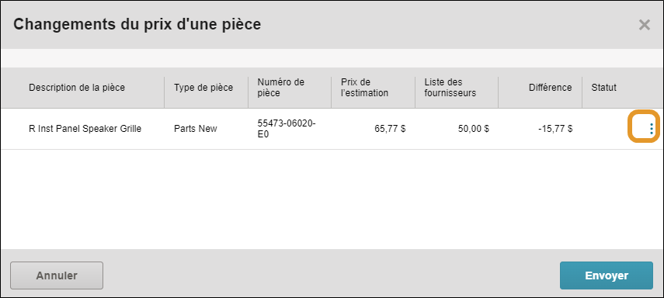
Task: Select the Liste des fournisseurs column header
Action: coord(450,88)
